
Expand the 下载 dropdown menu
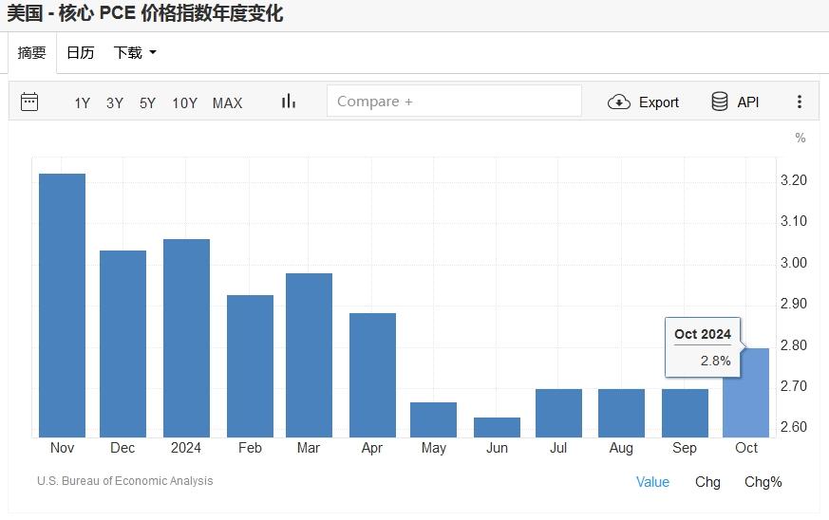pos(135,53)
